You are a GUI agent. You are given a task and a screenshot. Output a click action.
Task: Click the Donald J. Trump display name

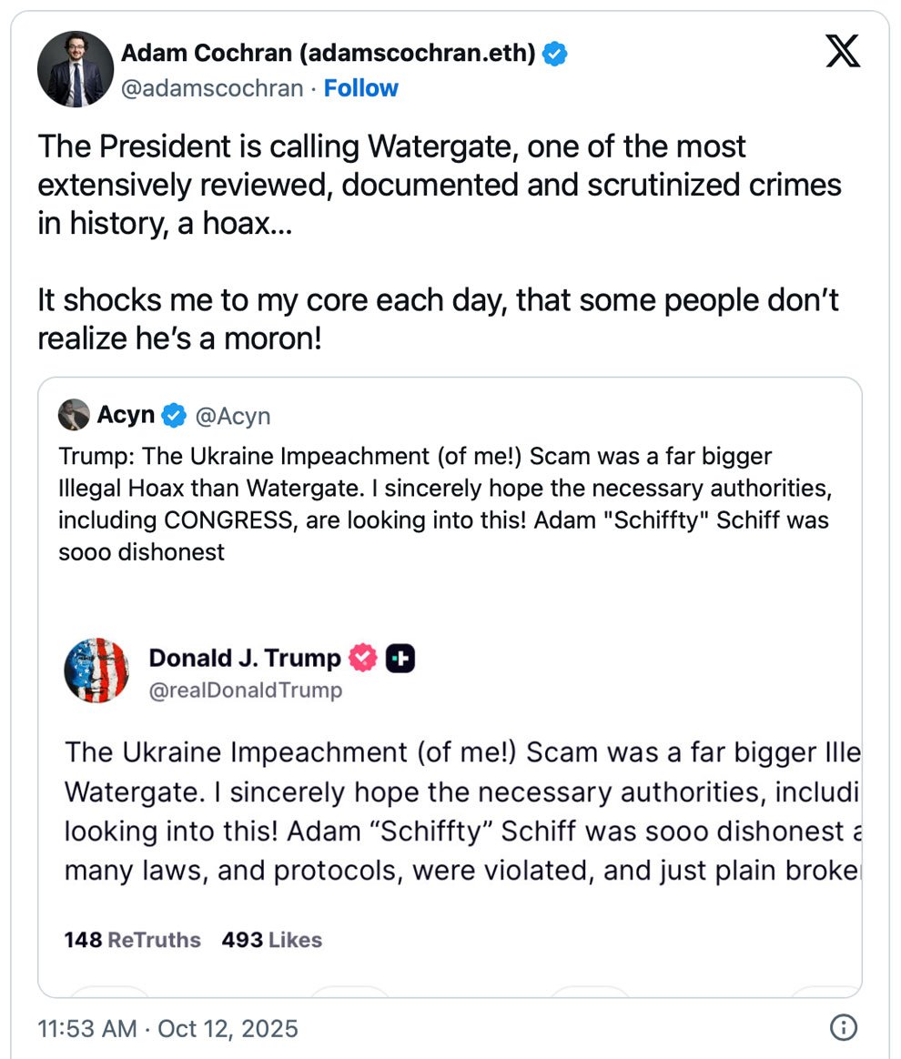tap(244, 658)
